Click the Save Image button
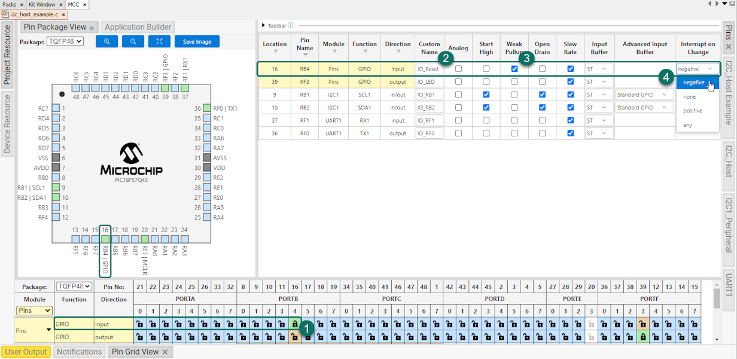The image size is (737, 359). click(x=197, y=41)
